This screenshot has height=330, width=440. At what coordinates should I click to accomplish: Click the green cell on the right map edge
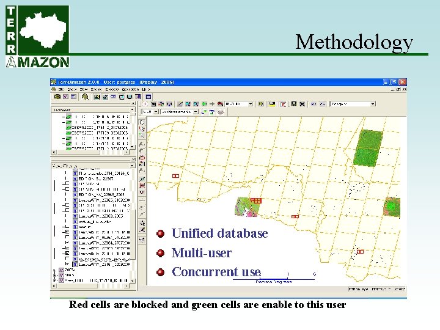point(392,207)
